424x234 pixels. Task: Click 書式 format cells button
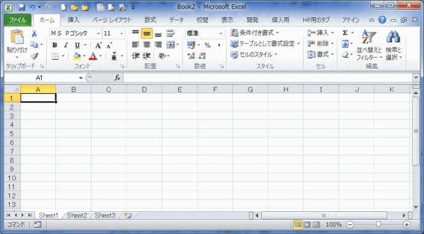321,55
